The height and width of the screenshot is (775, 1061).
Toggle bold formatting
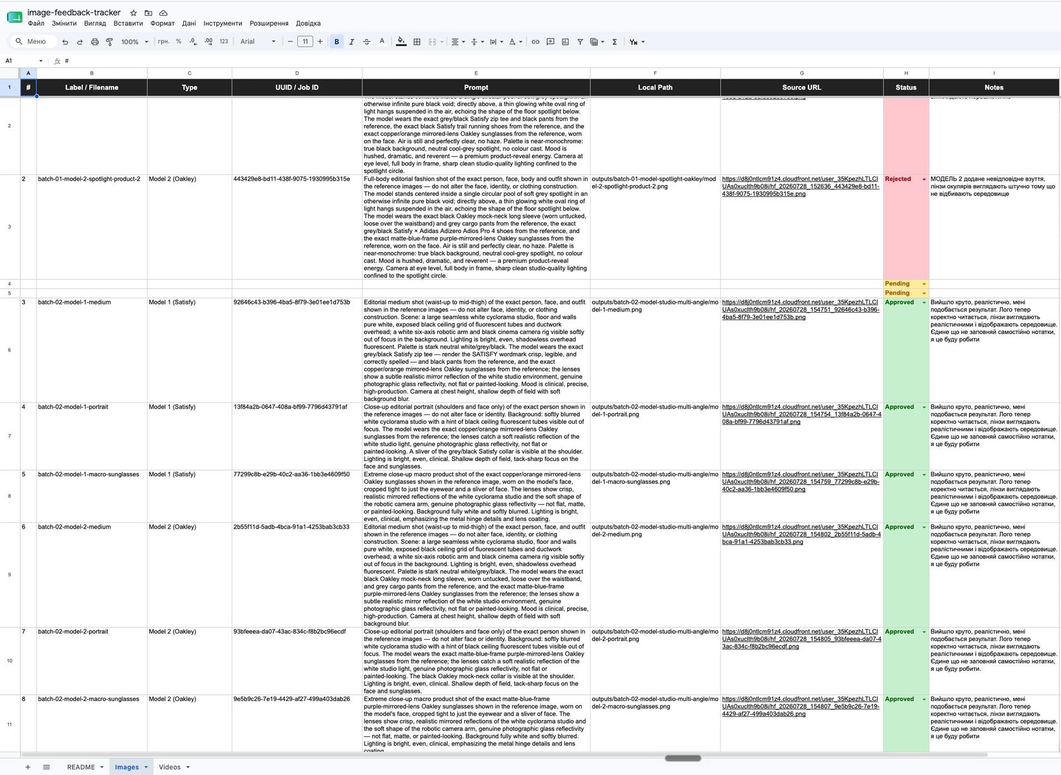click(337, 42)
